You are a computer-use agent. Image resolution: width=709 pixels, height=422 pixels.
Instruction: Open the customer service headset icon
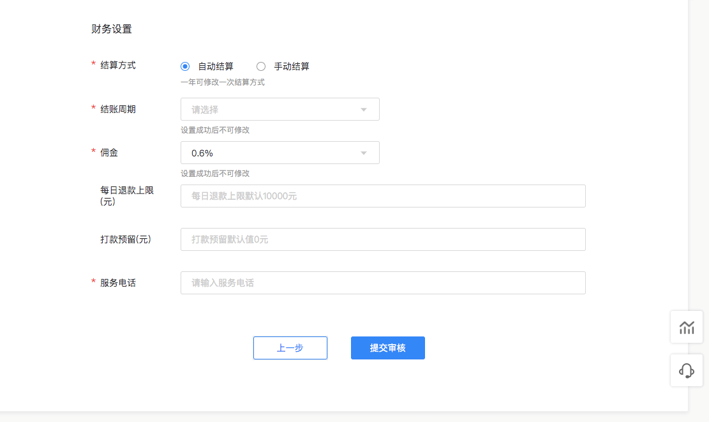tap(687, 370)
